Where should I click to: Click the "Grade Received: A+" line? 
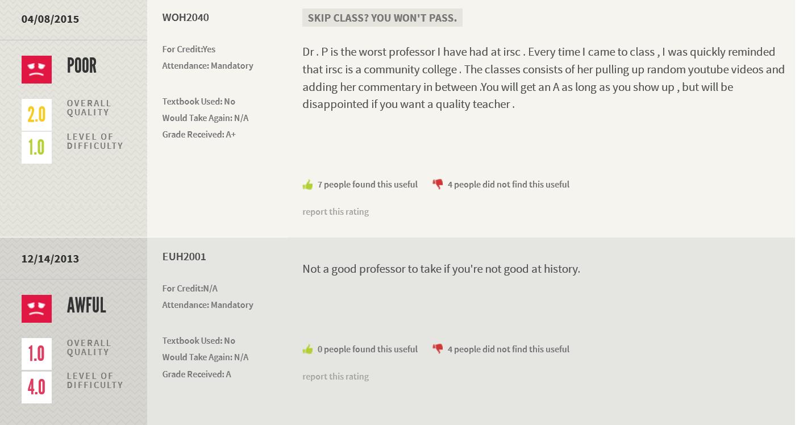point(199,135)
